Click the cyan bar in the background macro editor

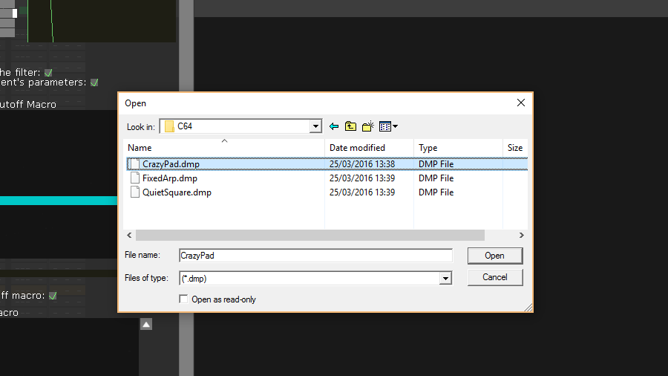click(59, 201)
